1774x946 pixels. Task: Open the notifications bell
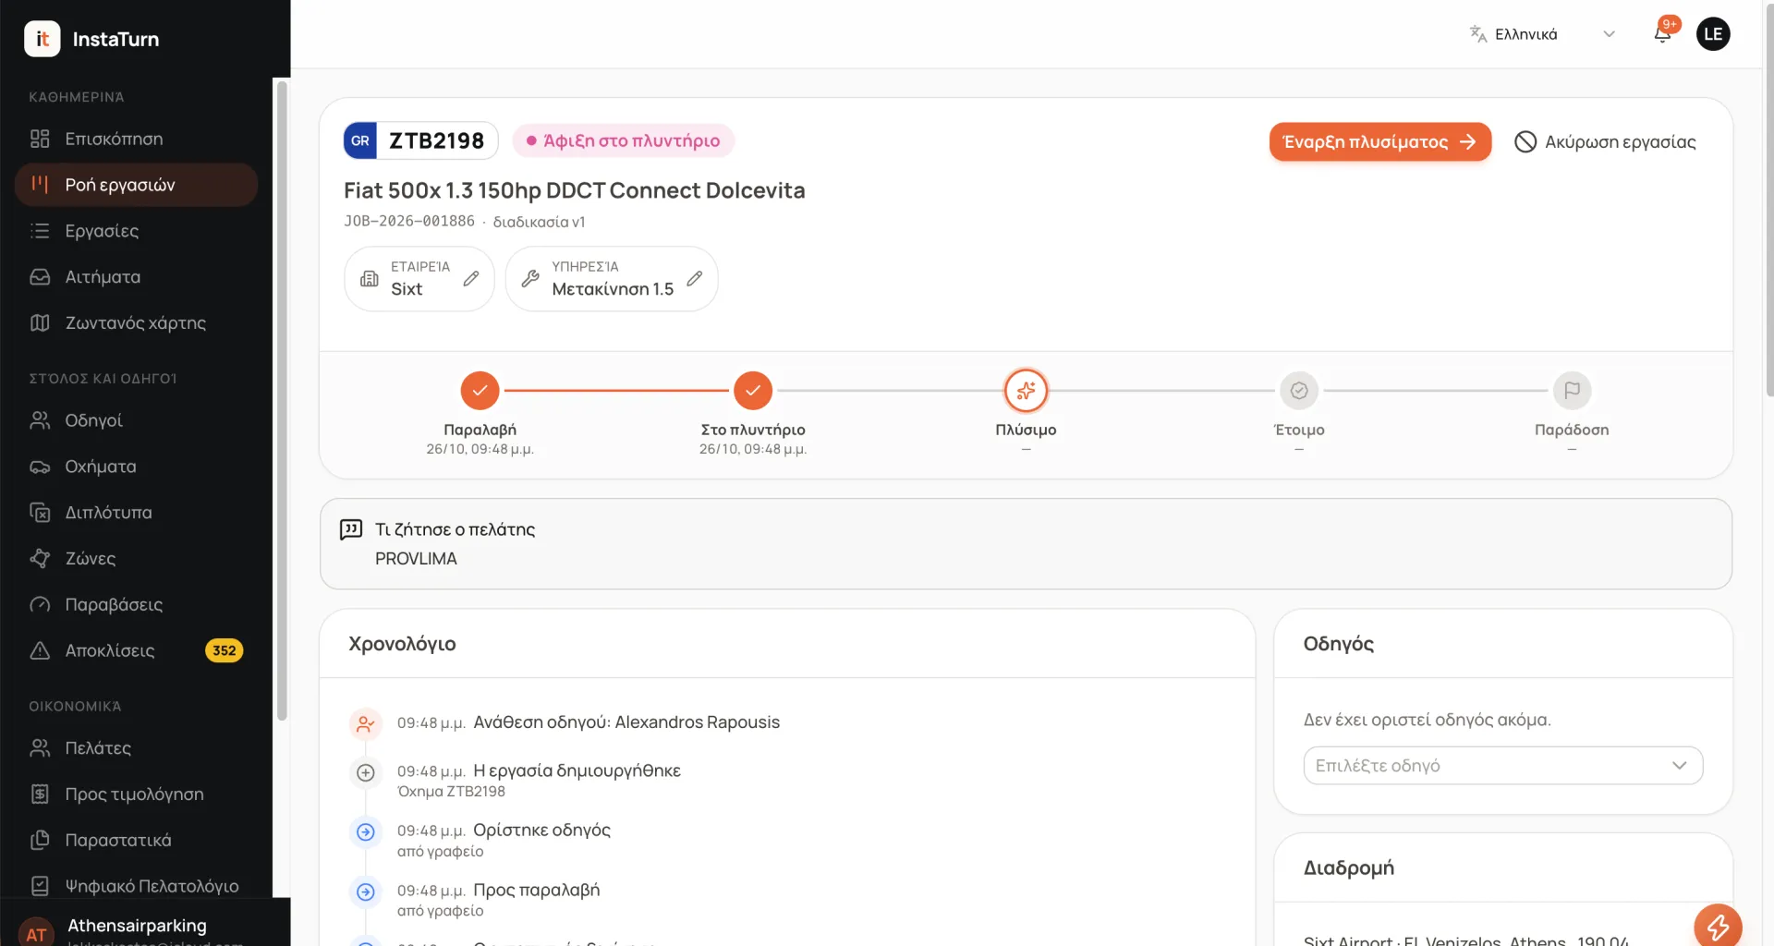point(1662,34)
